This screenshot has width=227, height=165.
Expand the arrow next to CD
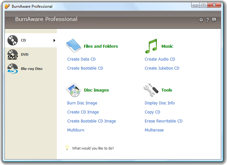coord(54,40)
